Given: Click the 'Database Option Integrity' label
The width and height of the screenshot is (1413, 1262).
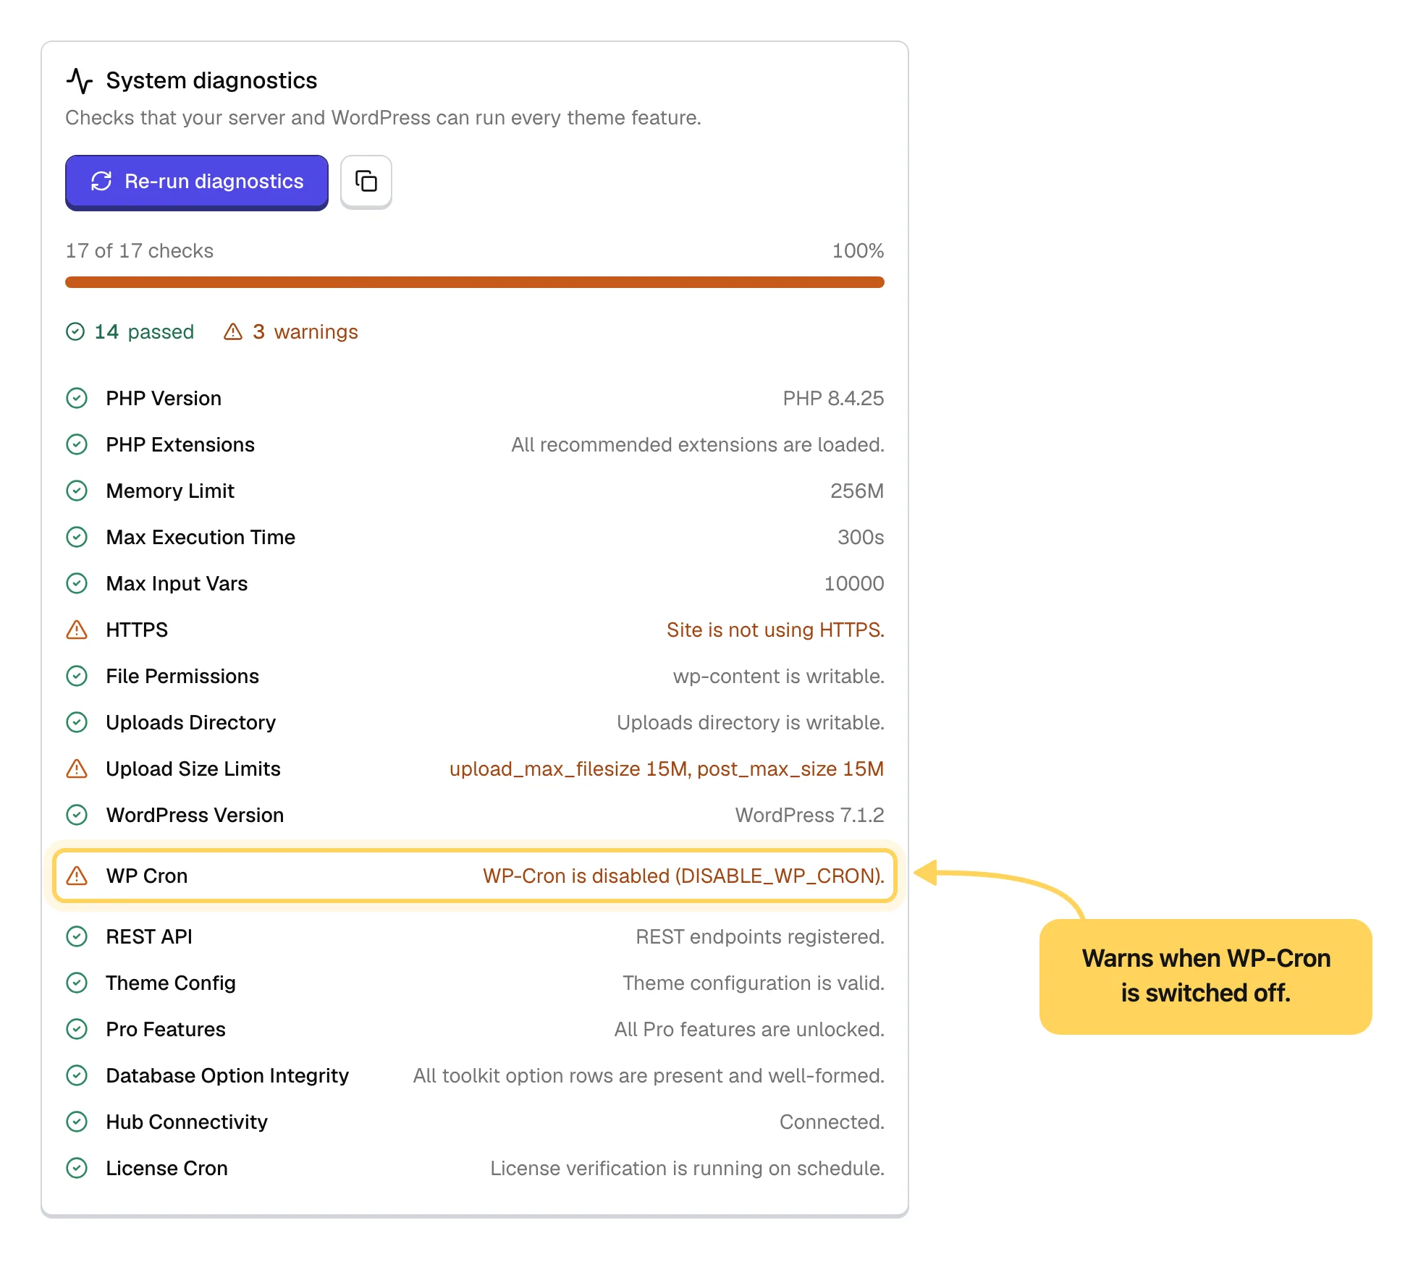Looking at the screenshot, I should pos(227,1075).
